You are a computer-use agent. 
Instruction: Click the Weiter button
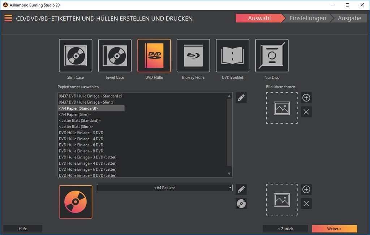click(334, 229)
